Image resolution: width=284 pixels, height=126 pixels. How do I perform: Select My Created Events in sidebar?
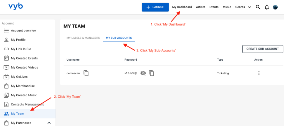(24, 58)
